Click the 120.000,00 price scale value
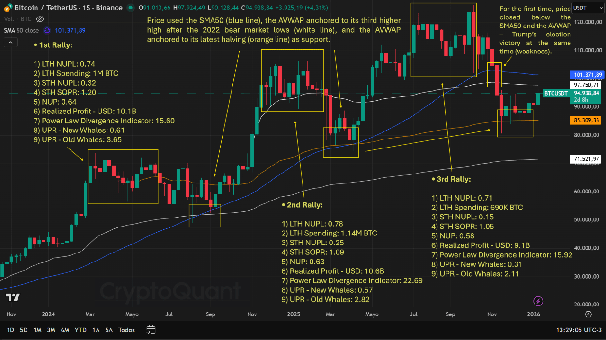The width and height of the screenshot is (606, 340). 588,22
